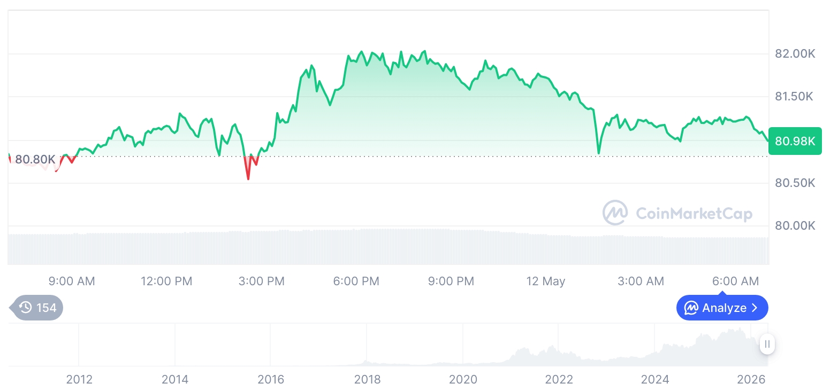This screenshot has width=838, height=391.
Task: Select 2022 on the range navigator timeline
Action: (x=559, y=379)
